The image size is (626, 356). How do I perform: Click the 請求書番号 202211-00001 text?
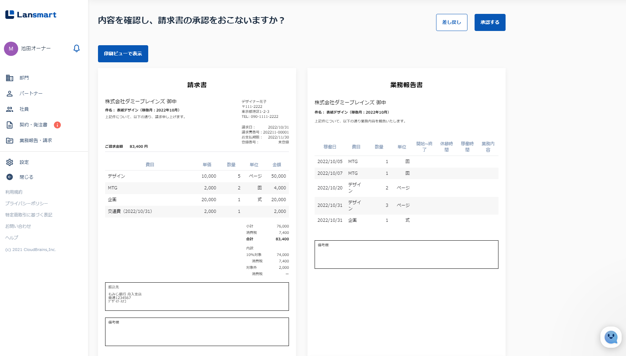tap(265, 132)
